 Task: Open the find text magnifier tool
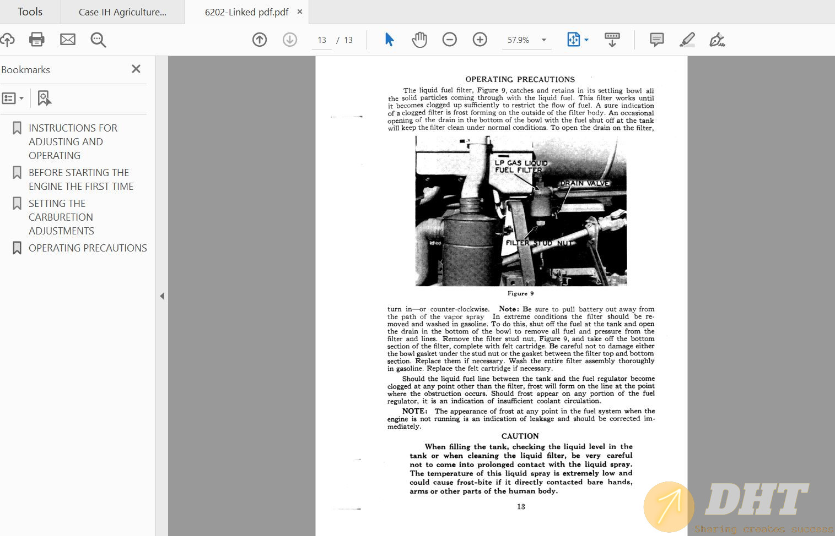pos(98,40)
